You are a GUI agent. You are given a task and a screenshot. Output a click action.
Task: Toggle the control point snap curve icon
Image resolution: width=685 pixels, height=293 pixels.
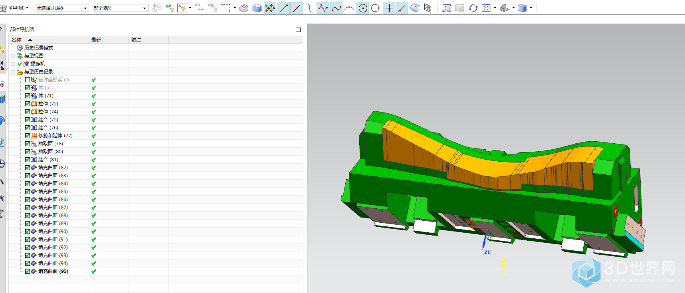pos(310,8)
